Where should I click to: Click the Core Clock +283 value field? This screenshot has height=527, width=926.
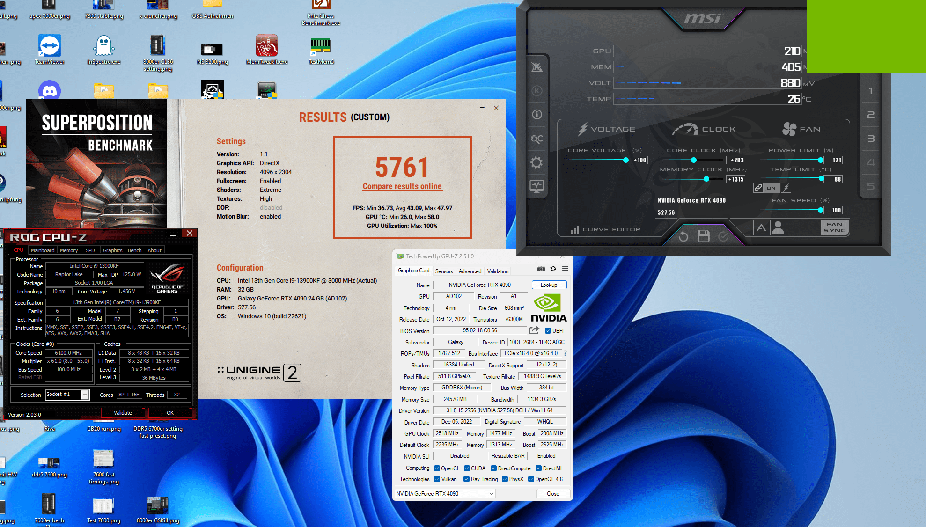[735, 160]
